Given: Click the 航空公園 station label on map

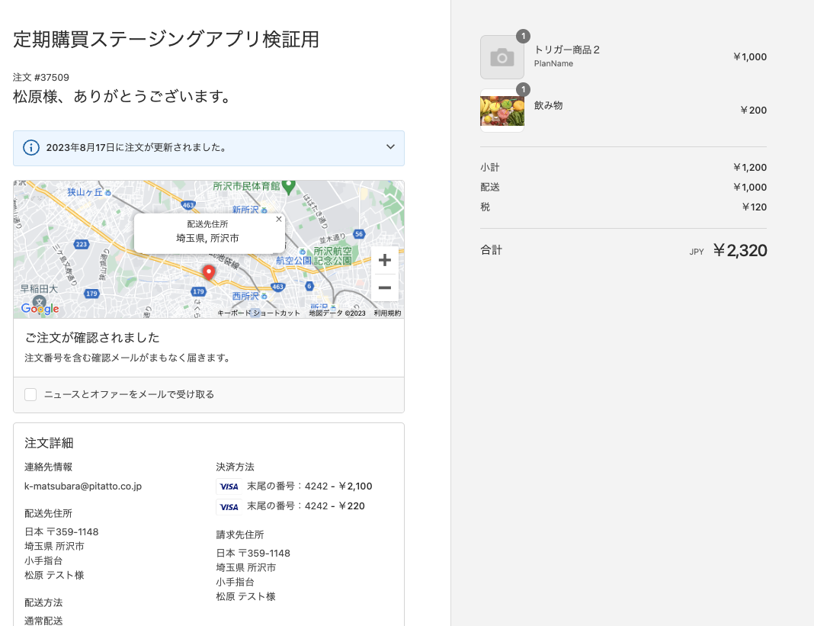Looking at the screenshot, I should pyautogui.click(x=294, y=260).
